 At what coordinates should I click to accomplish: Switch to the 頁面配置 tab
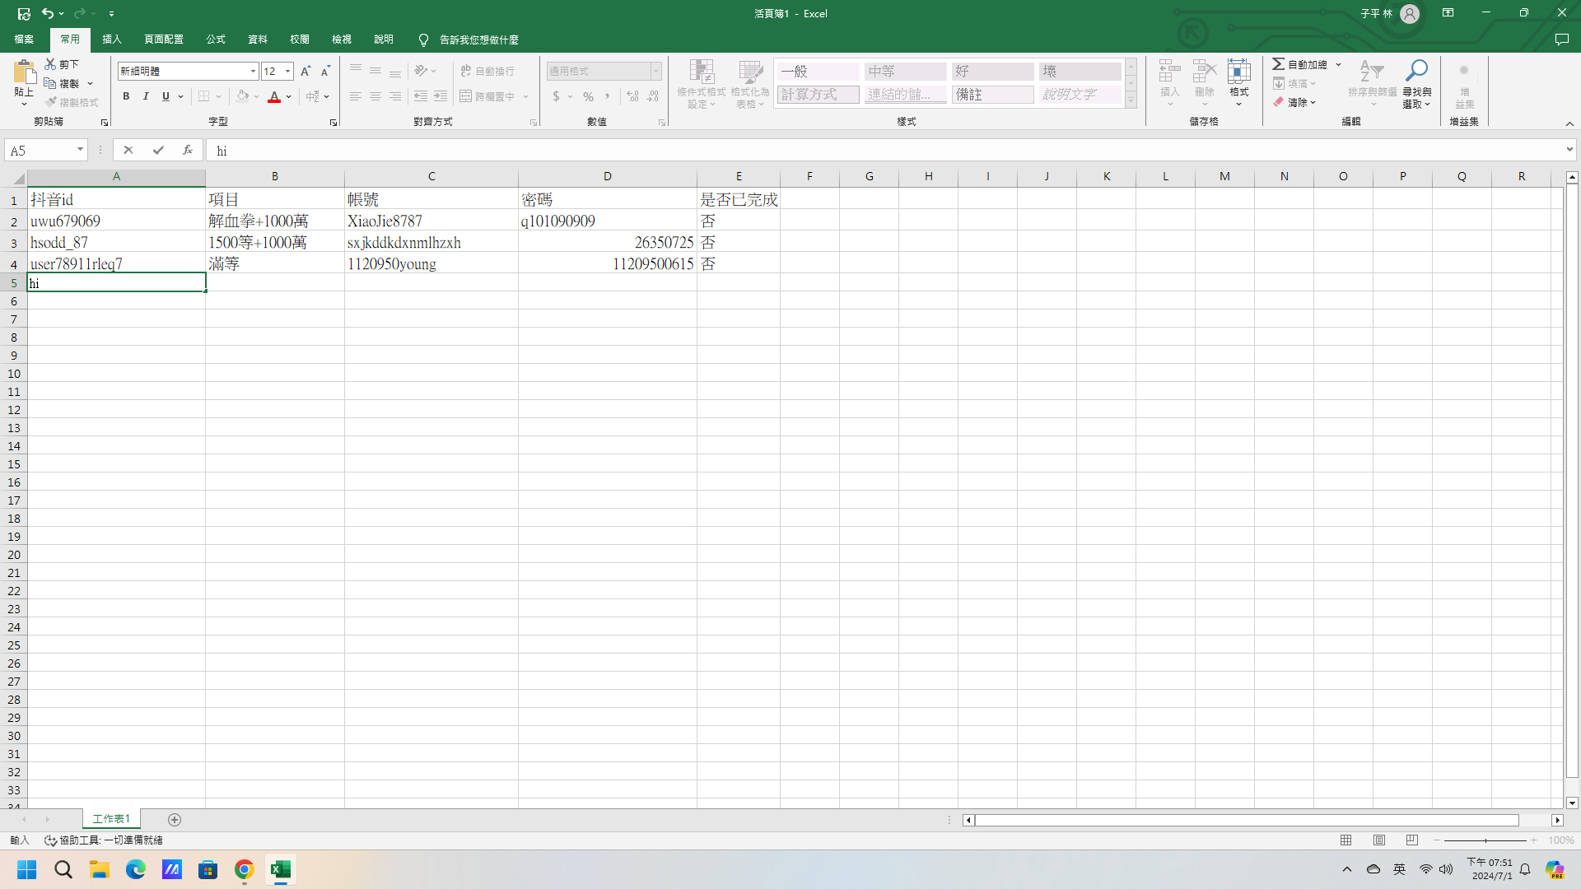164,40
